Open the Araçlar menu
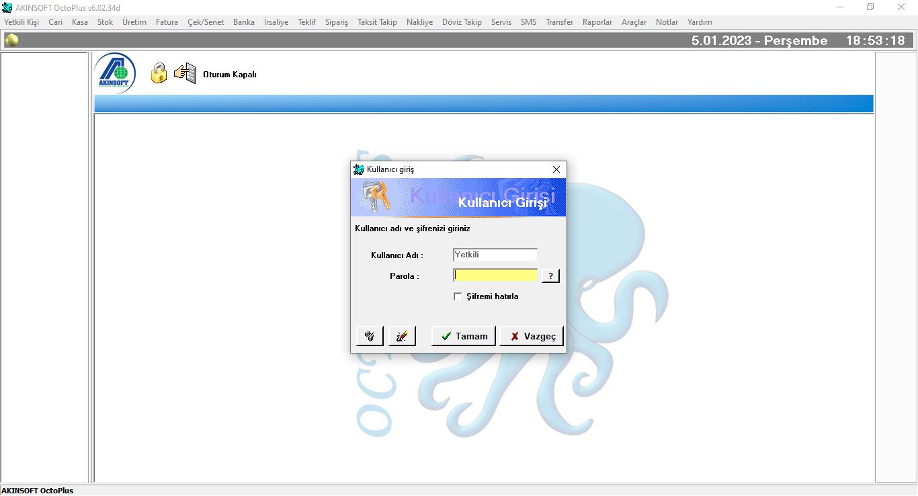Image resolution: width=918 pixels, height=496 pixels. point(634,22)
